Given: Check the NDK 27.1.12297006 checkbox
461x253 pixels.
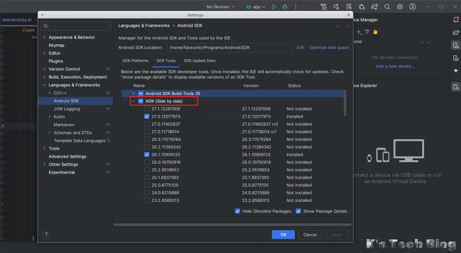Looking at the screenshot, I should [147, 109].
